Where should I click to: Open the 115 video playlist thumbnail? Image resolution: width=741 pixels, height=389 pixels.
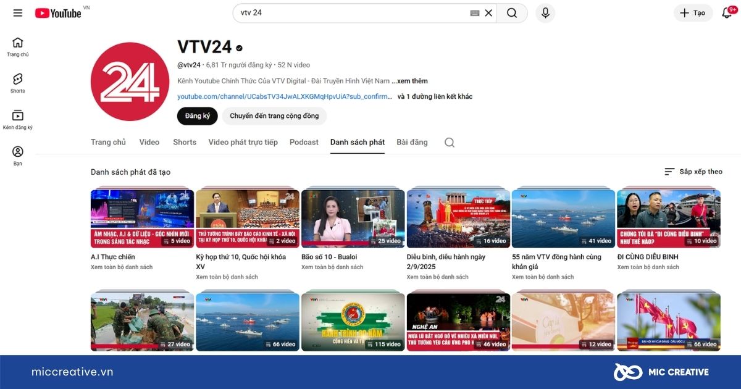(353, 322)
